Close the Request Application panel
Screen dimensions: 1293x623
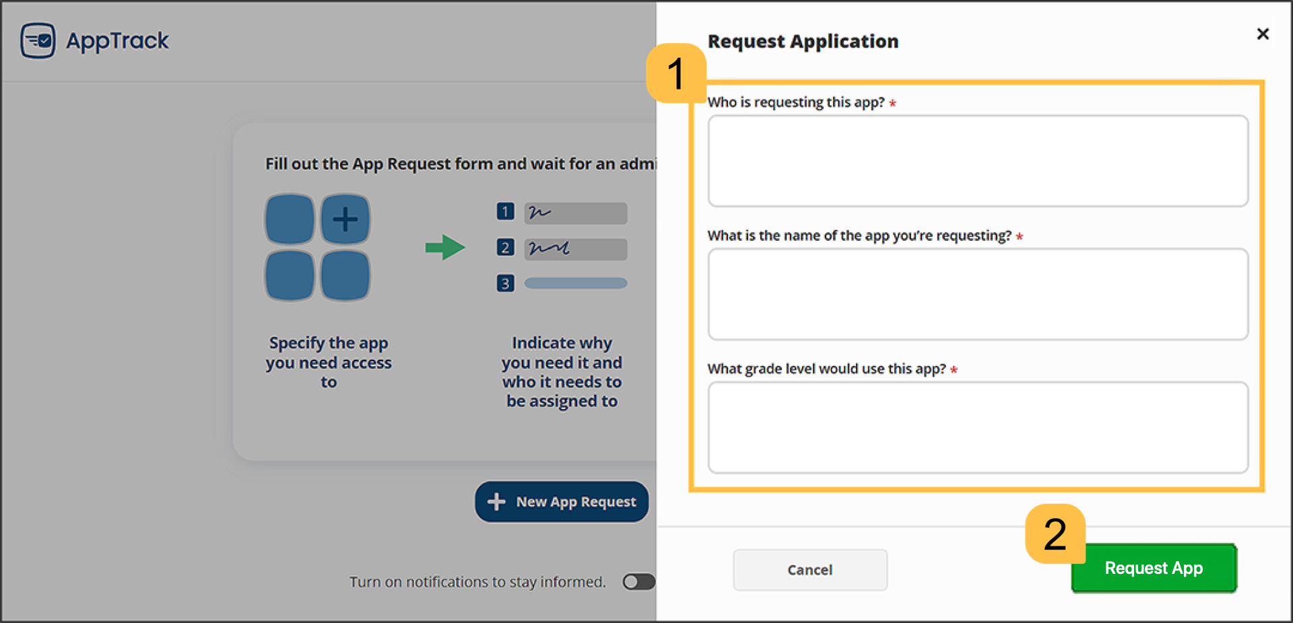tap(1263, 34)
